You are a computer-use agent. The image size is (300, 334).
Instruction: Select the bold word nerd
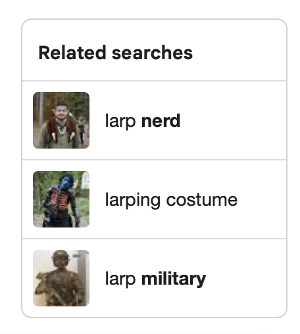tap(161, 120)
